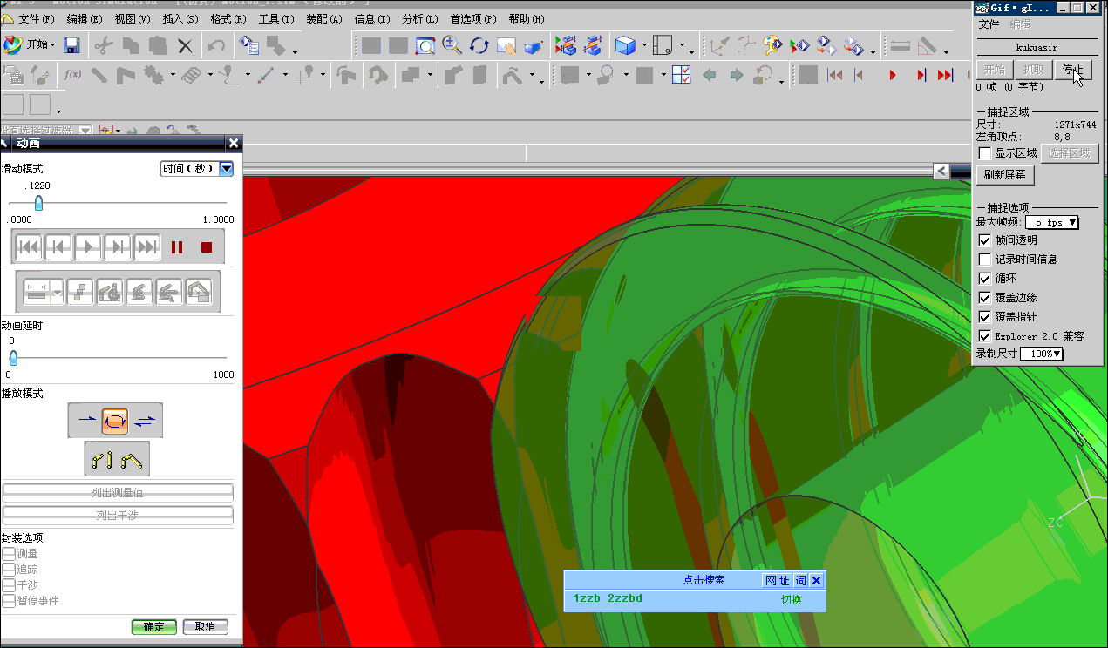
Task: Click the collapse arrow at viewport top right
Action: point(941,171)
